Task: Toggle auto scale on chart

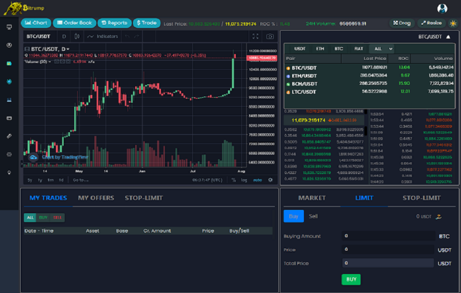Action: pos(257,180)
